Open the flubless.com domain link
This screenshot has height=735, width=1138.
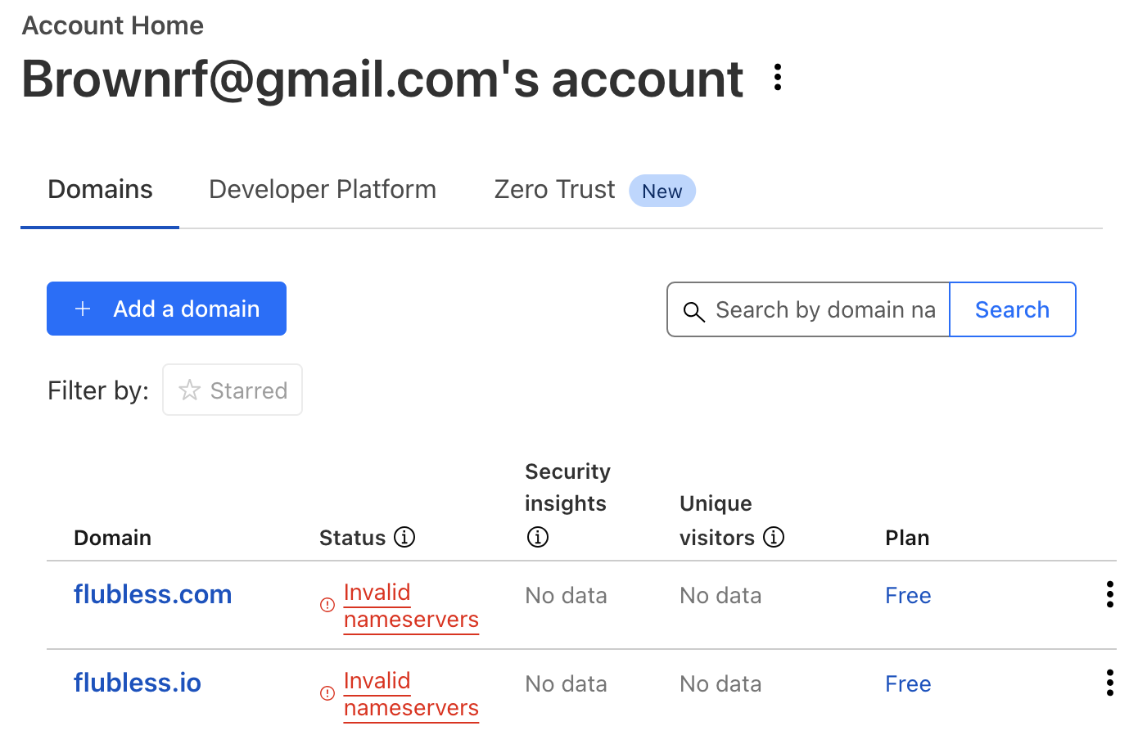coord(153,594)
